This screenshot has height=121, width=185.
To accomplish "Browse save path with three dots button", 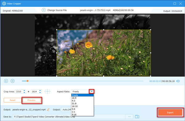I will tap(129, 117).
